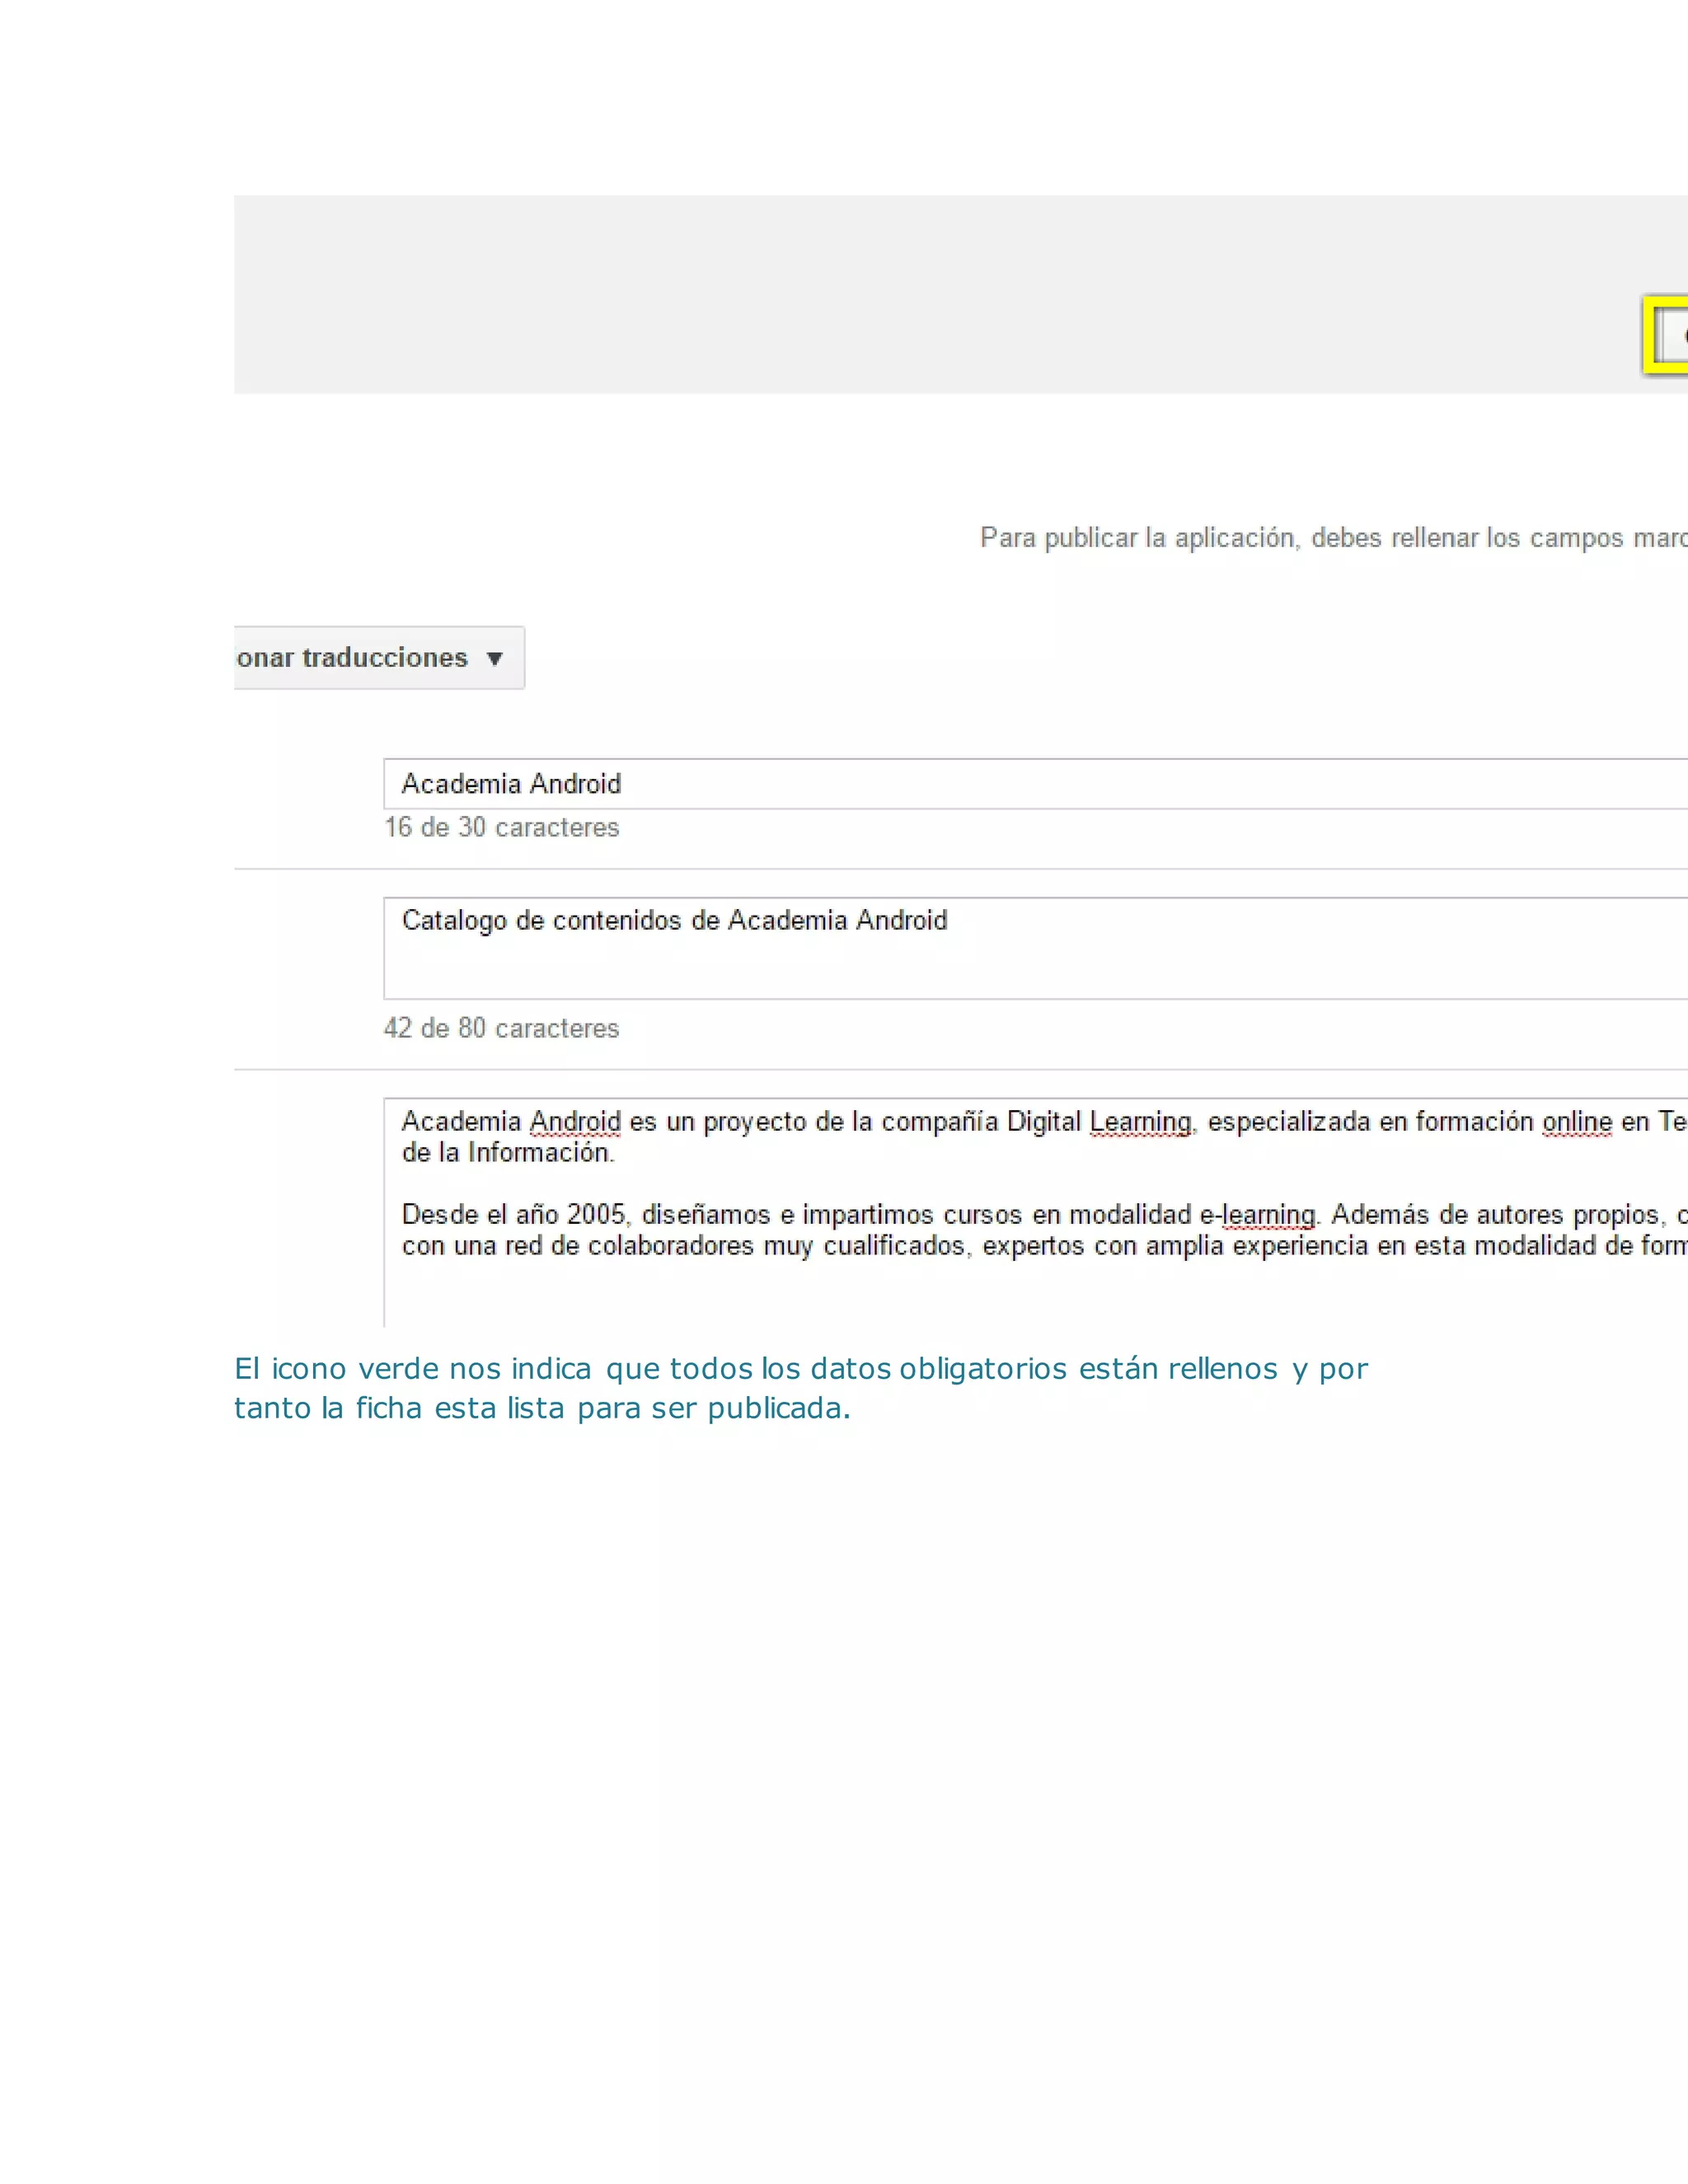
Task: Click the spell-flagged word 'Android' in description
Action: [x=575, y=1123]
